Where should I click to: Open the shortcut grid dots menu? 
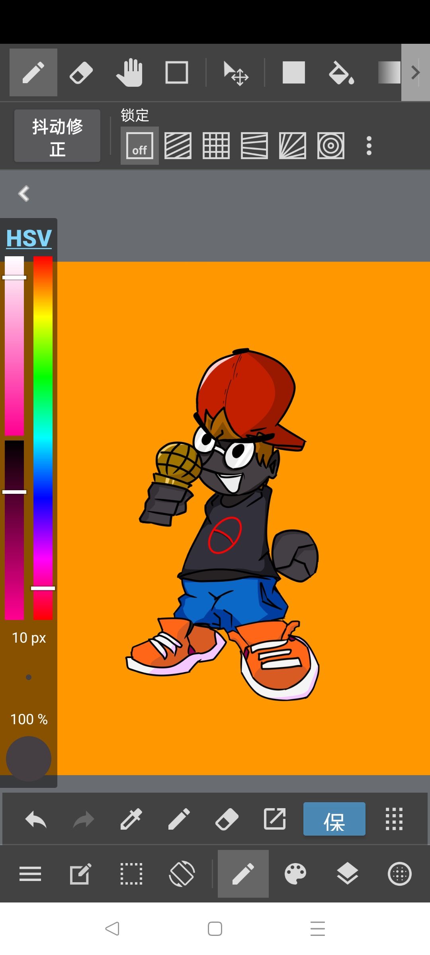(x=394, y=819)
